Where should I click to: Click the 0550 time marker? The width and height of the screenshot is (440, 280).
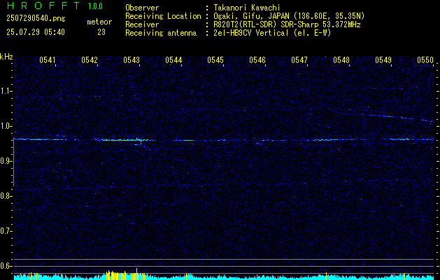(x=425, y=60)
